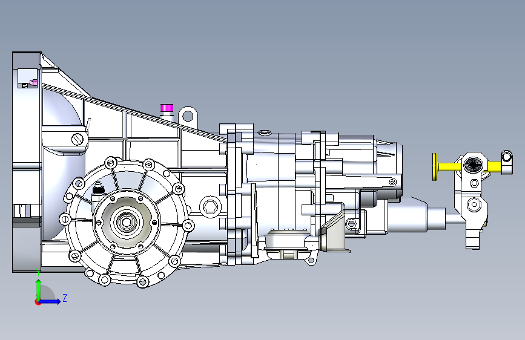
Task: Pick the large hex plug beside the round flange
Action: (x=210, y=207)
